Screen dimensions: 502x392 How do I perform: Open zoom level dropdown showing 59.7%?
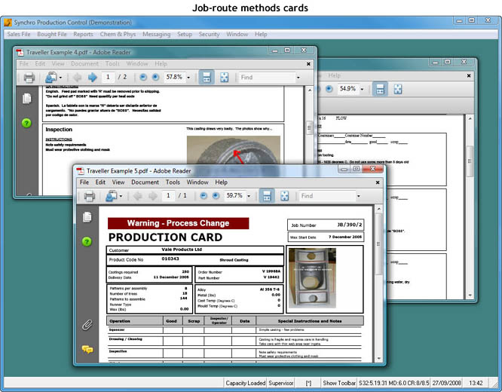249,196
